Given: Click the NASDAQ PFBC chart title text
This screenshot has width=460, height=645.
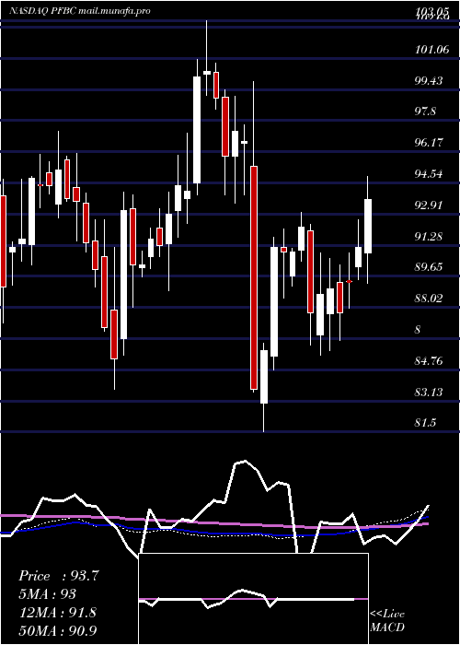Looking at the screenshot, I should 79,11.
